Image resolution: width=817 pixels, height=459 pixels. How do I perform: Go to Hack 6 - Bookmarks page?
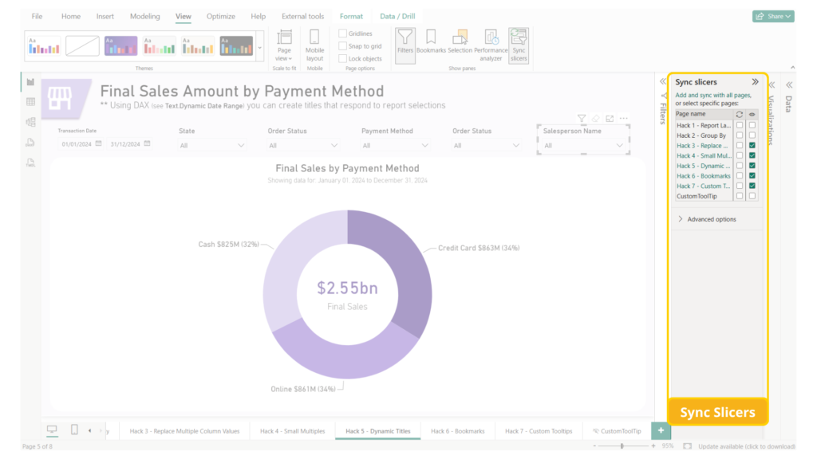pyautogui.click(x=457, y=431)
